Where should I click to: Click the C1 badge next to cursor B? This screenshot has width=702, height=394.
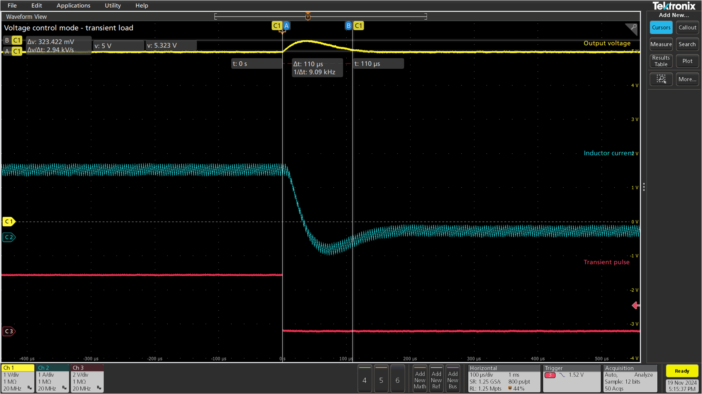pos(358,26)
